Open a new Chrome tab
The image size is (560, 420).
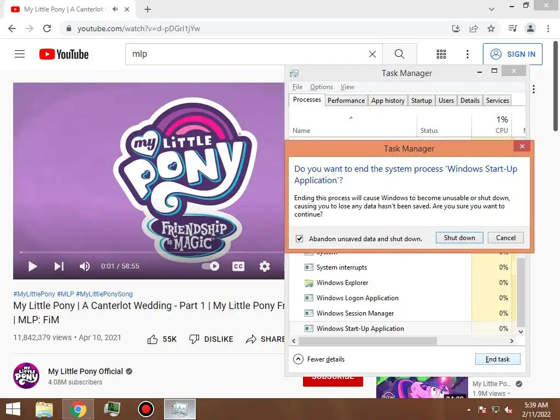point(148,9)
